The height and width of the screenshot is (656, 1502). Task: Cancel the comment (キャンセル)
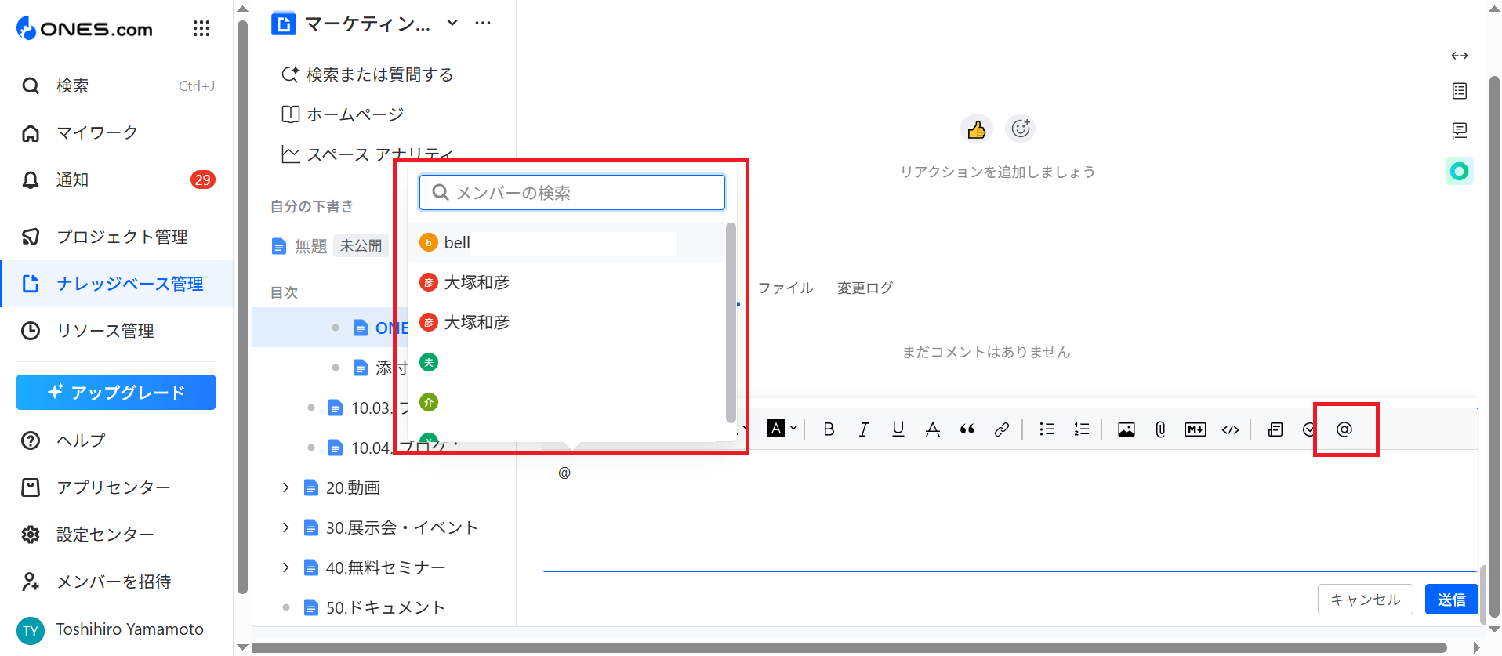[x=1365, y=600]
